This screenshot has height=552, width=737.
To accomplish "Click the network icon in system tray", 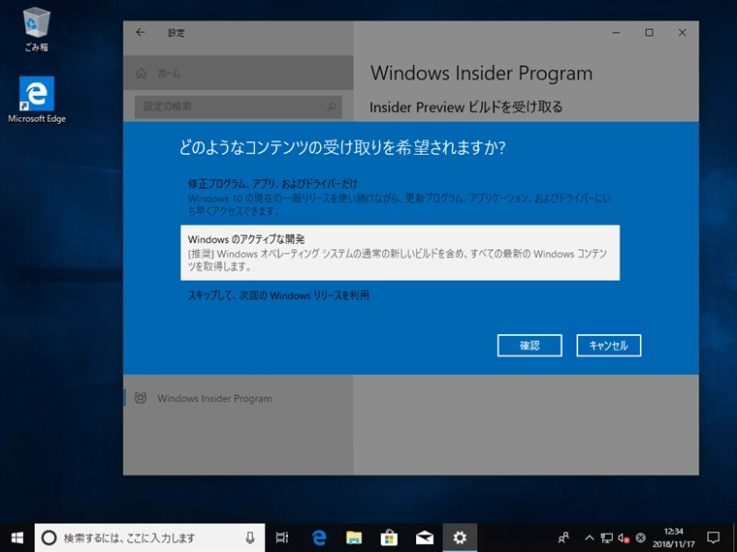I will [606, 537].
